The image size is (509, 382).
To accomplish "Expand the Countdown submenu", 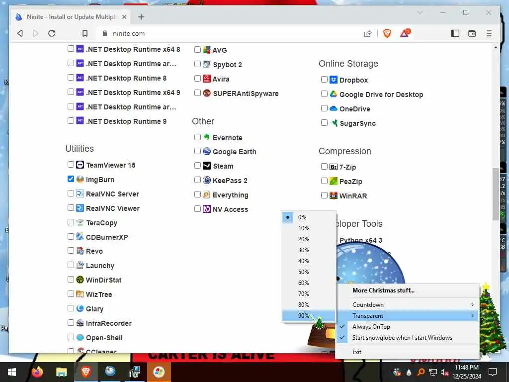I will [x=408, y=305].
